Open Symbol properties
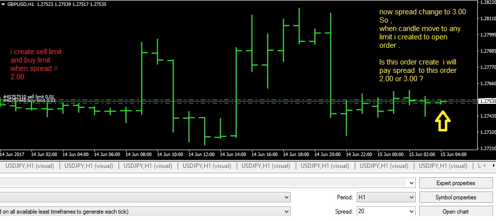The image size is (496, 221). pos(456,197)
